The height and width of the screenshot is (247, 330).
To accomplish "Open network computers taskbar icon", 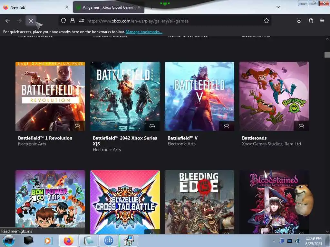I will click(x=128, y=241).
